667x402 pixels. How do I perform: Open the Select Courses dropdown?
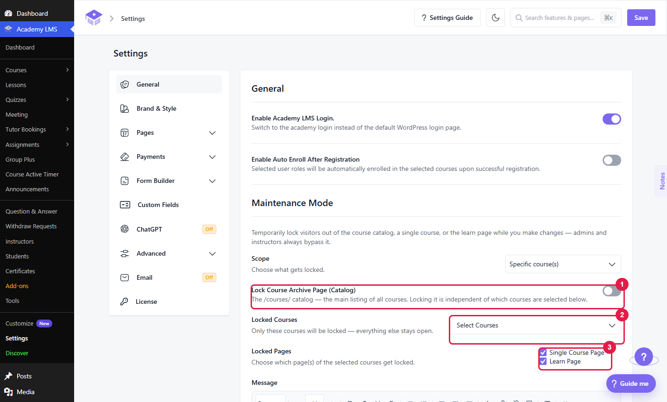536,325
